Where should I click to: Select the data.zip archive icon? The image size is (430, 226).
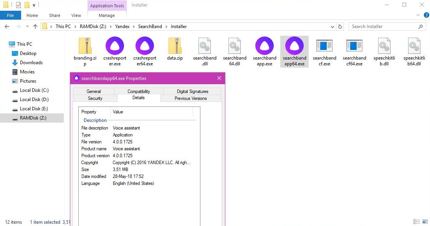(175, 46)
